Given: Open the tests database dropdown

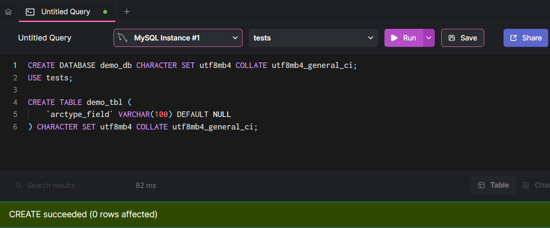Looking at the screenshot, I should 313,38.
